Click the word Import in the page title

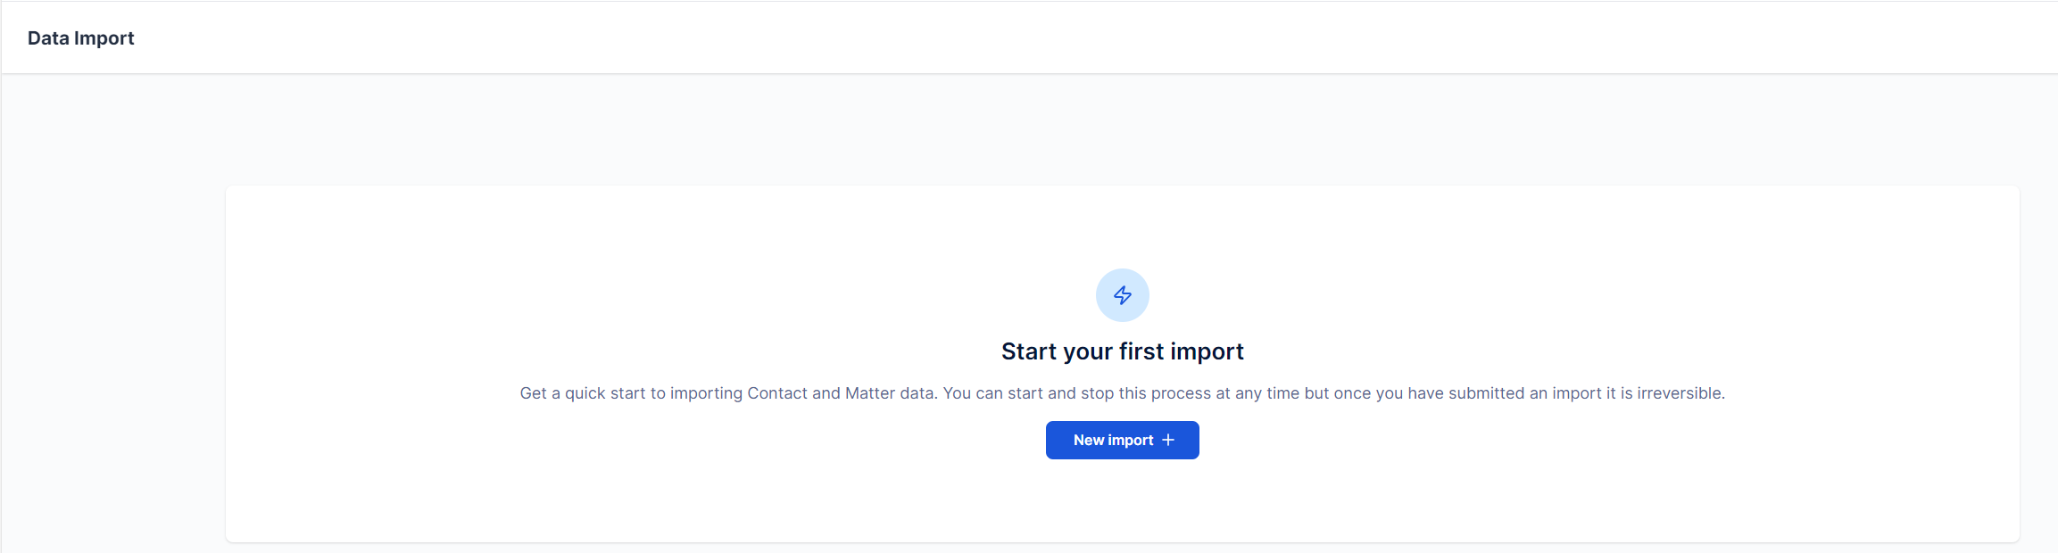[104, 38]
